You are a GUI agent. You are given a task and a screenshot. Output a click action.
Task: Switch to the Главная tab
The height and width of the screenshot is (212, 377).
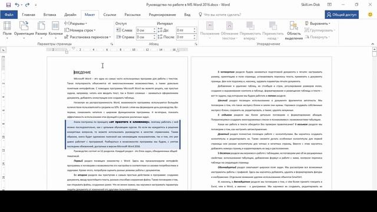pyautogui.click(x=29, y=15)
